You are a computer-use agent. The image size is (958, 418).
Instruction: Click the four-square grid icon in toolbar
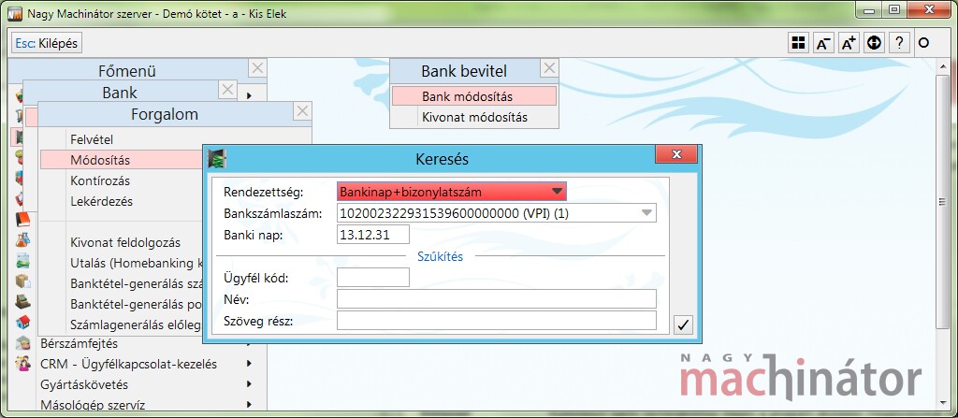click(798, 43)
